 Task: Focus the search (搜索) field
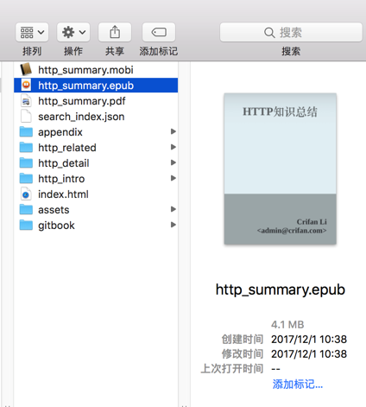(291, 32)
